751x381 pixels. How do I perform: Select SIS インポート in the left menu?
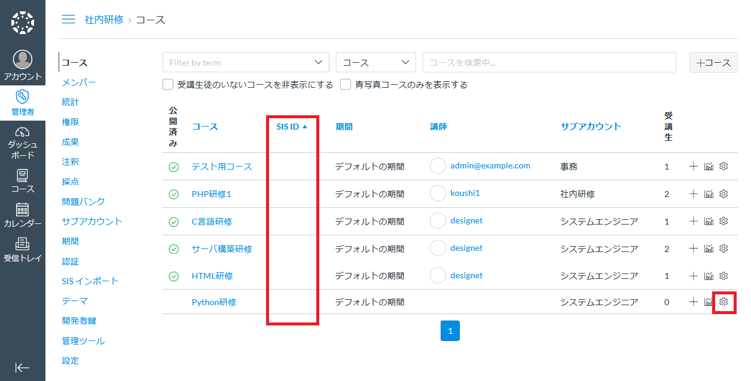point(90,281)
